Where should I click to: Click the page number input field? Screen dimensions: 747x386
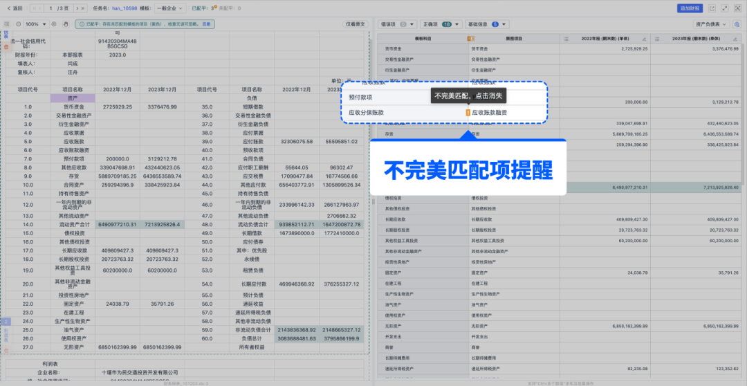[51, 8]
